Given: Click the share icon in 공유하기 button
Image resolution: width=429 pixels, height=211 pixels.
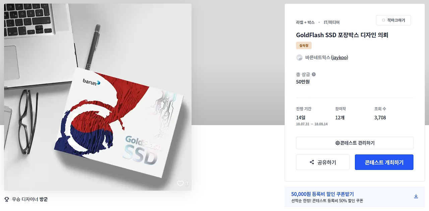Looking at the screenshot, I should point(312,162).
